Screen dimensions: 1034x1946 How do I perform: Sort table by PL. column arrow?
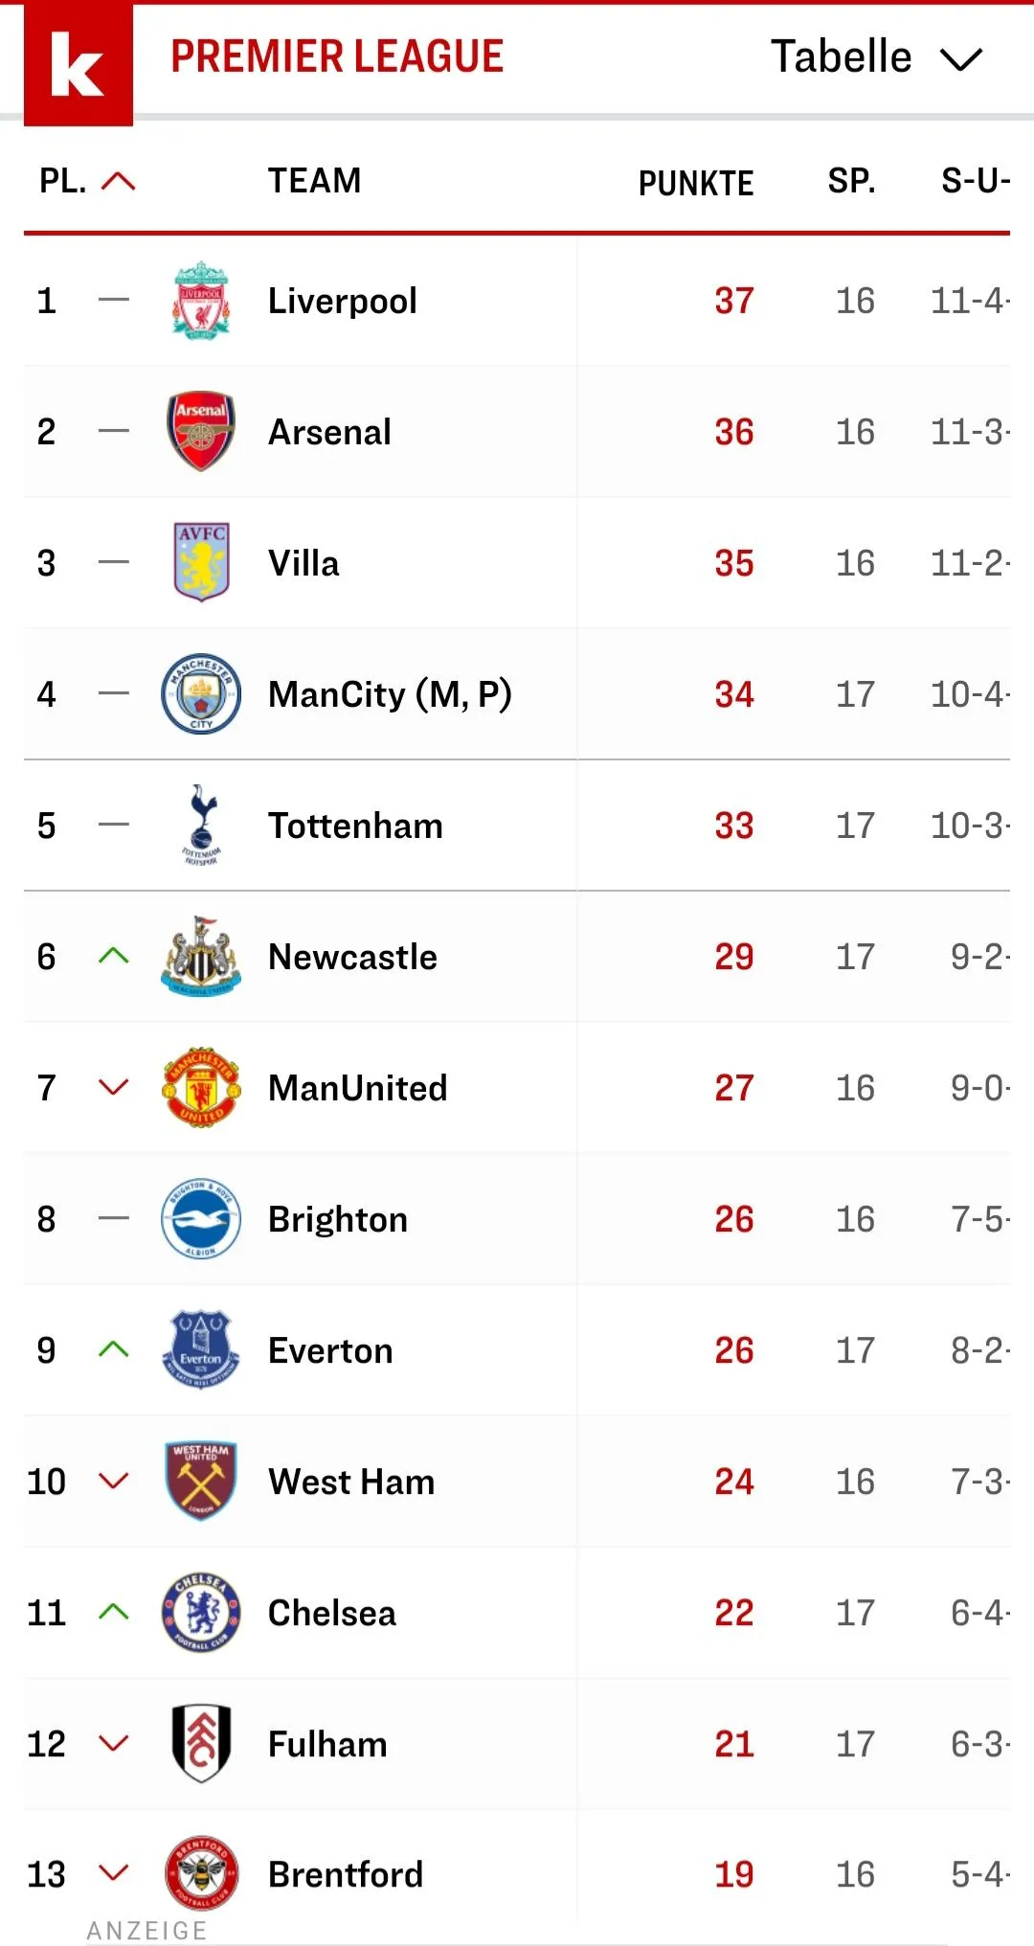tap(118, 181)
